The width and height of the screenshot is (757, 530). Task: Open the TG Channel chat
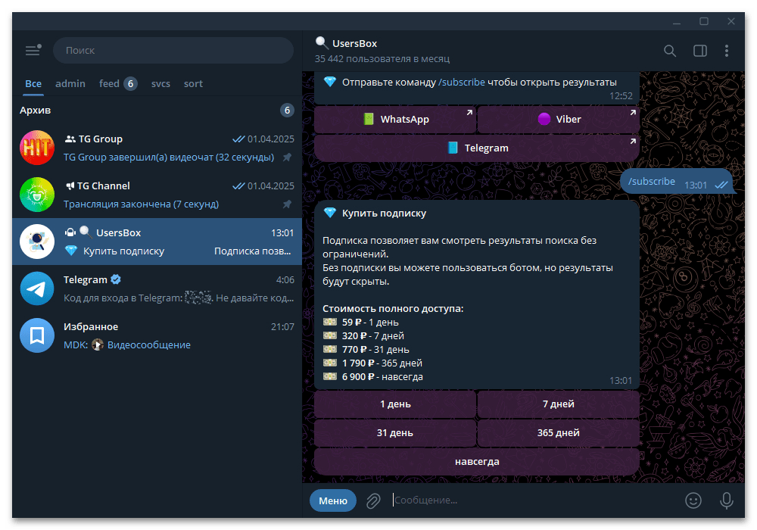point(157,195)
